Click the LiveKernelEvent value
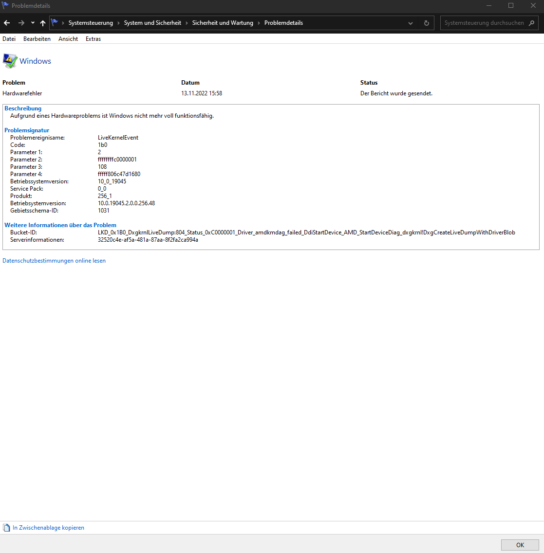This screenshot has width=544, height=553. [x=118, y=138]
